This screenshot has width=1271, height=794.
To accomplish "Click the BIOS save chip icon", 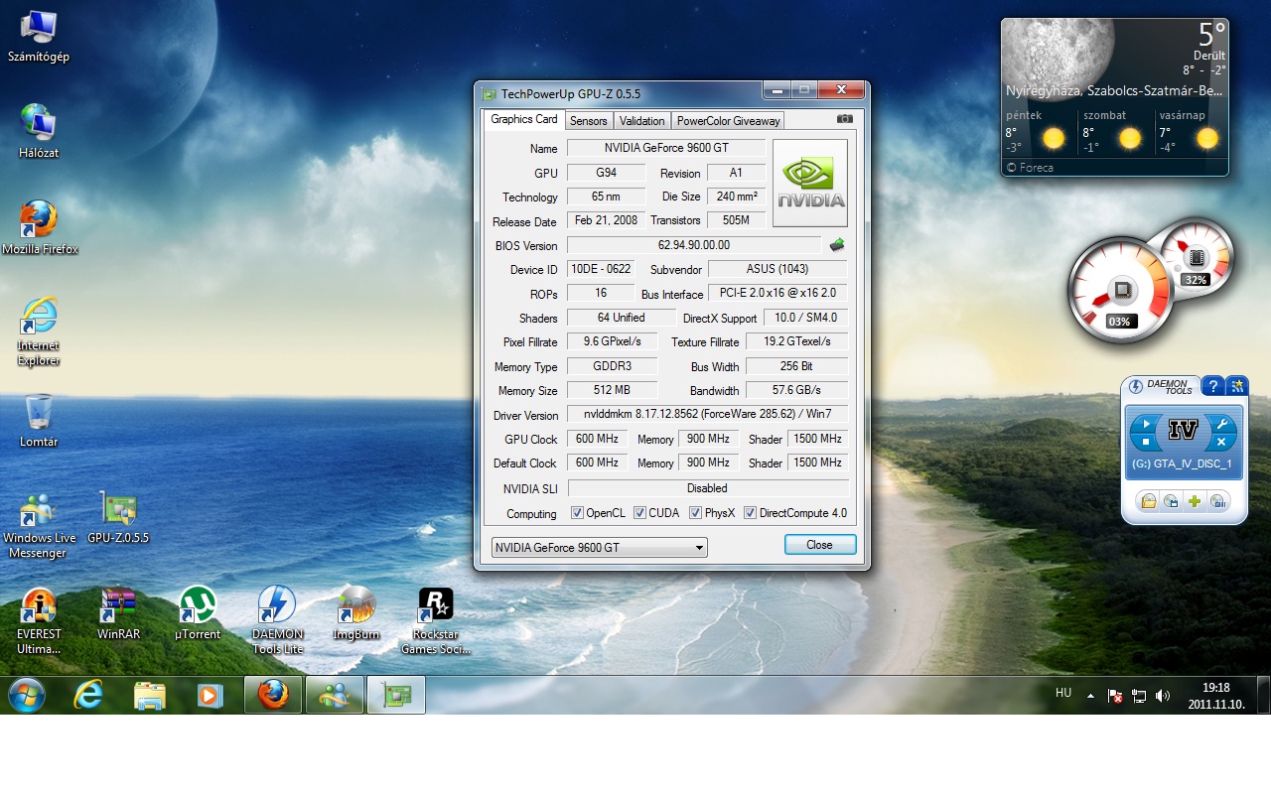I will [837, 245].
